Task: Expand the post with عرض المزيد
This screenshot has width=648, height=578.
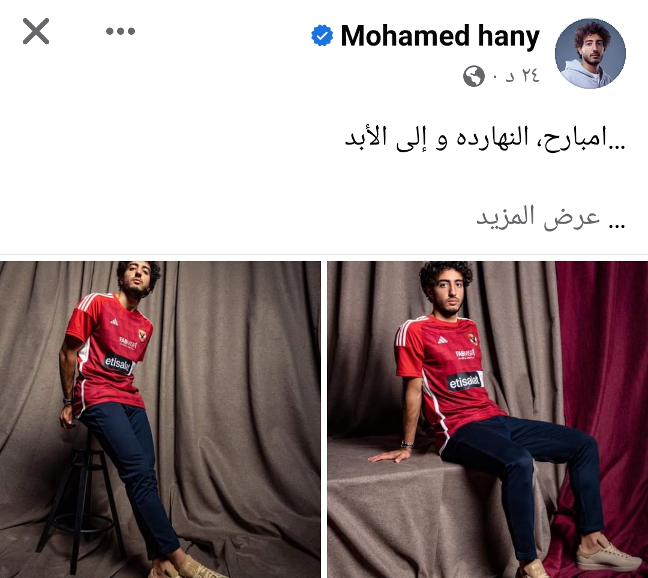Action: pos(550,217)
